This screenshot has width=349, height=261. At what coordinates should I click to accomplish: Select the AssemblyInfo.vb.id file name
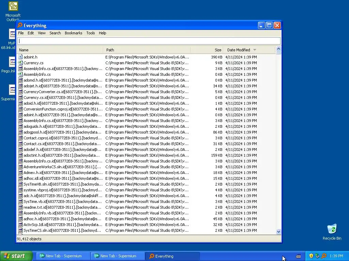click(x=63, y=213)
